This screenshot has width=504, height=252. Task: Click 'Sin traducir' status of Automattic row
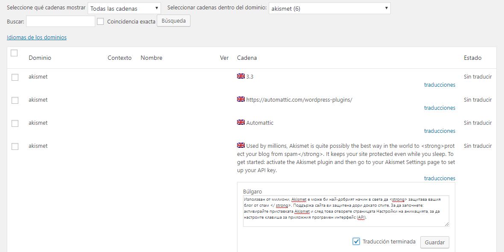click(x=478, y=123)
